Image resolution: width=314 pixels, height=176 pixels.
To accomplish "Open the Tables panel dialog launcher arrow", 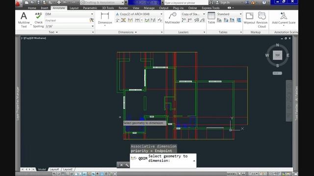I will pyautogui.click(x=241, y=32).
